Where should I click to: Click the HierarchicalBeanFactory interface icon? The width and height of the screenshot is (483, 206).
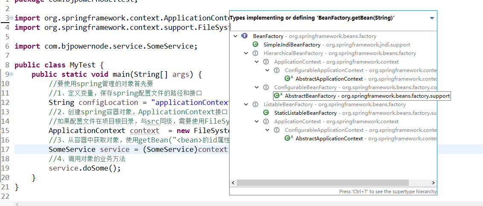pyautogui.click(x=255, y=53)
